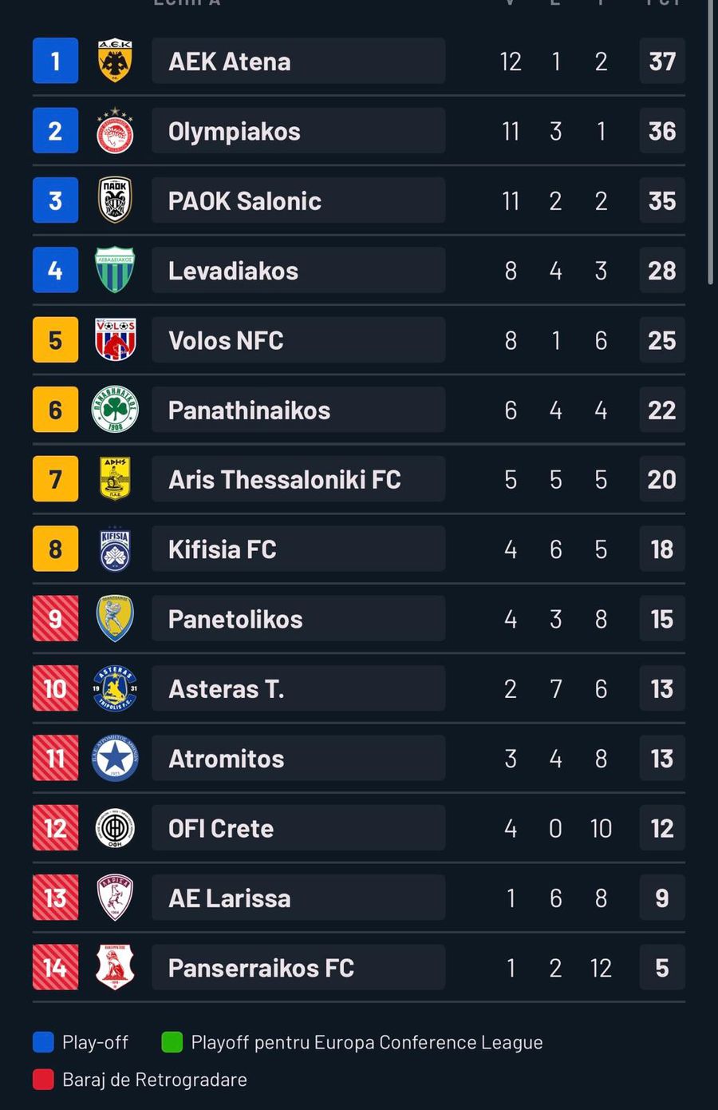Viewport: 718px width, 1110px height.
Task: Tap the Atromitos blue star crest
Action: [115, 759]
